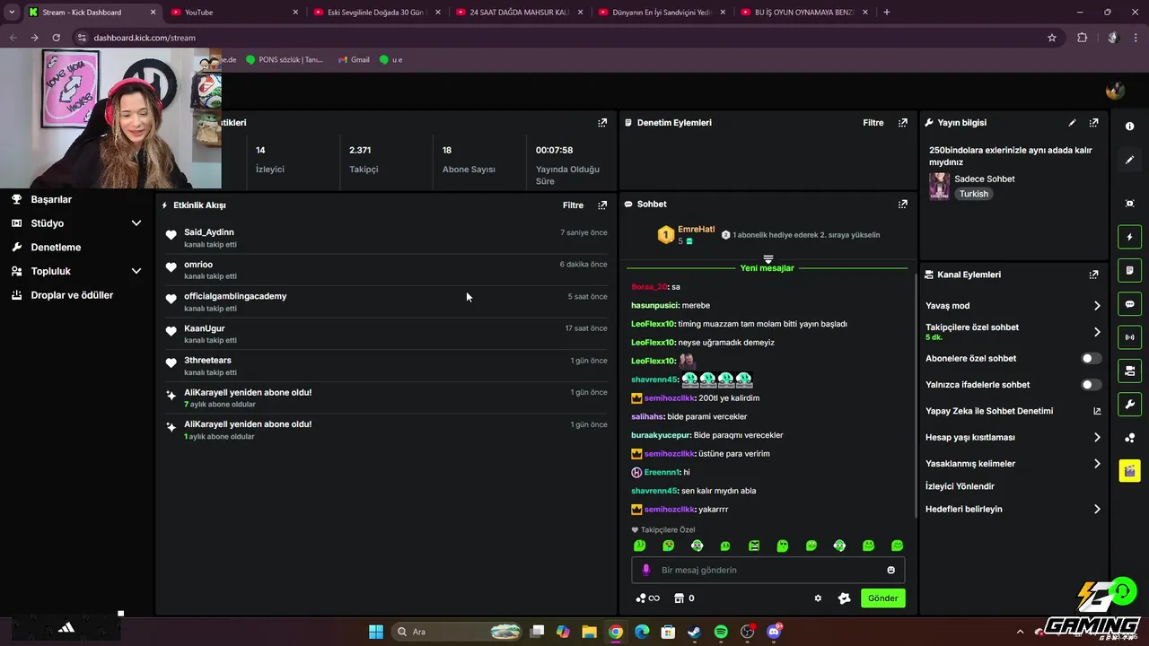
Task: Toggle the lightning activity feed panel icon
Action: (x=1129, y=237)
